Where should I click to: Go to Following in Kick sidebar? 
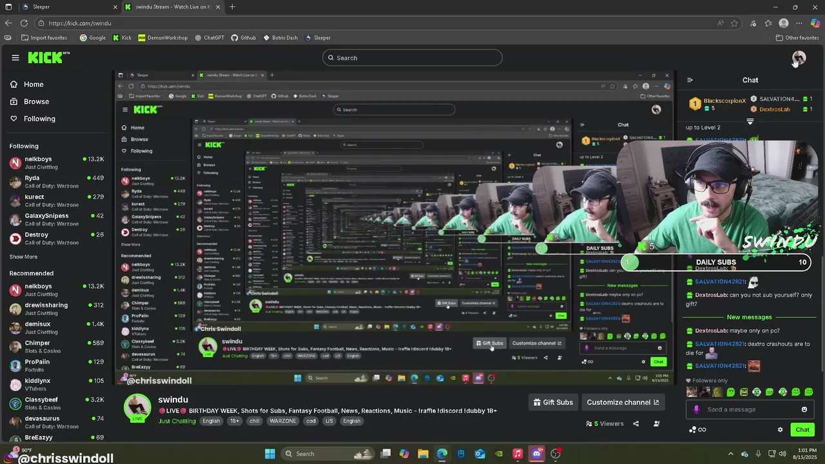point(33,119)
